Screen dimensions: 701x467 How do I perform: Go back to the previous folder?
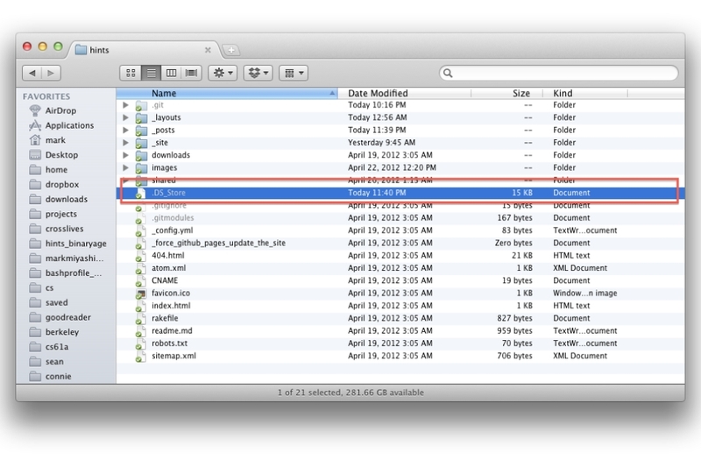coord(32,73)
